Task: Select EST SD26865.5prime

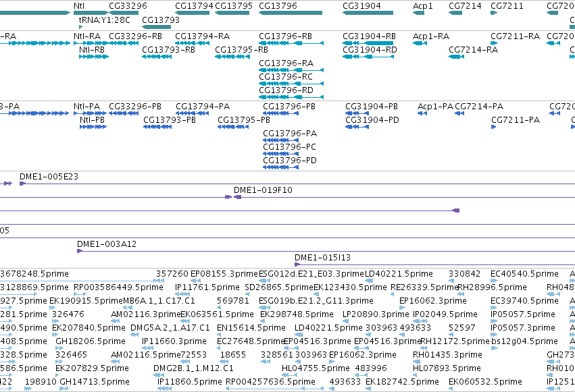Action: click(279, 287)
